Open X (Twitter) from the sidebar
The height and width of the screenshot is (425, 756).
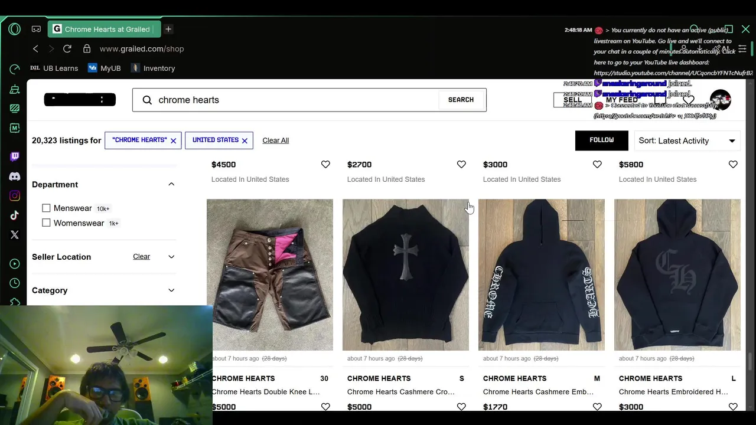pyautogui.click(x=15, y=235)
